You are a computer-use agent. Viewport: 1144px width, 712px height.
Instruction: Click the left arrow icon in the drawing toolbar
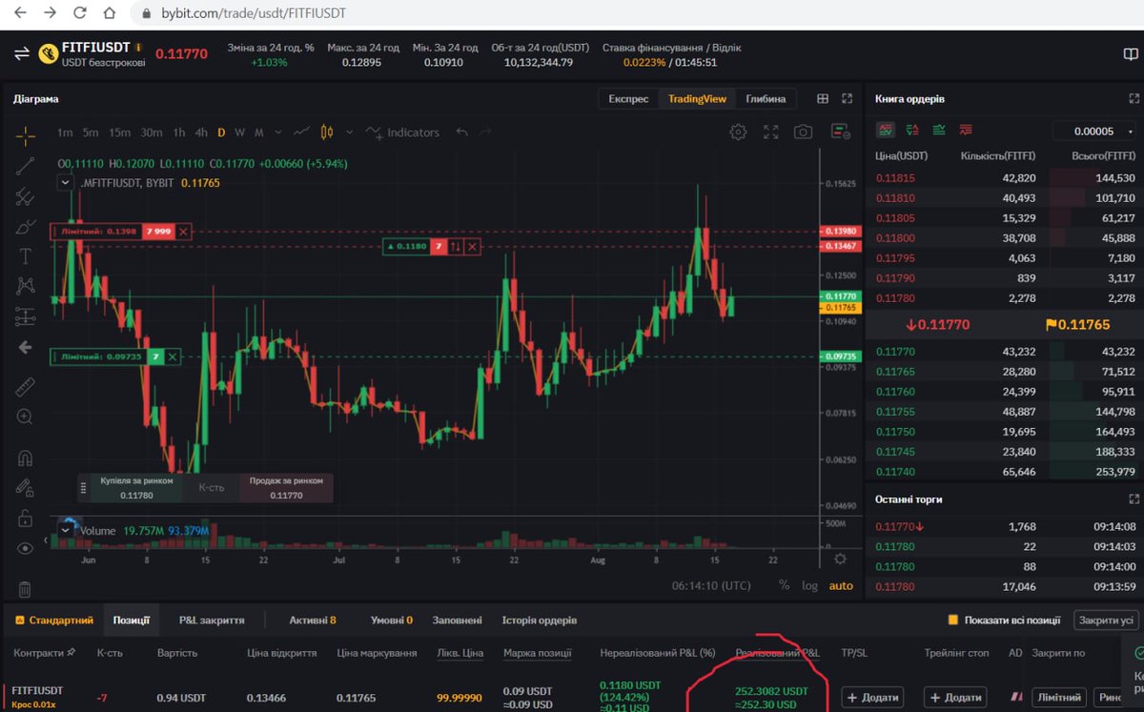(x=25, y=348)
